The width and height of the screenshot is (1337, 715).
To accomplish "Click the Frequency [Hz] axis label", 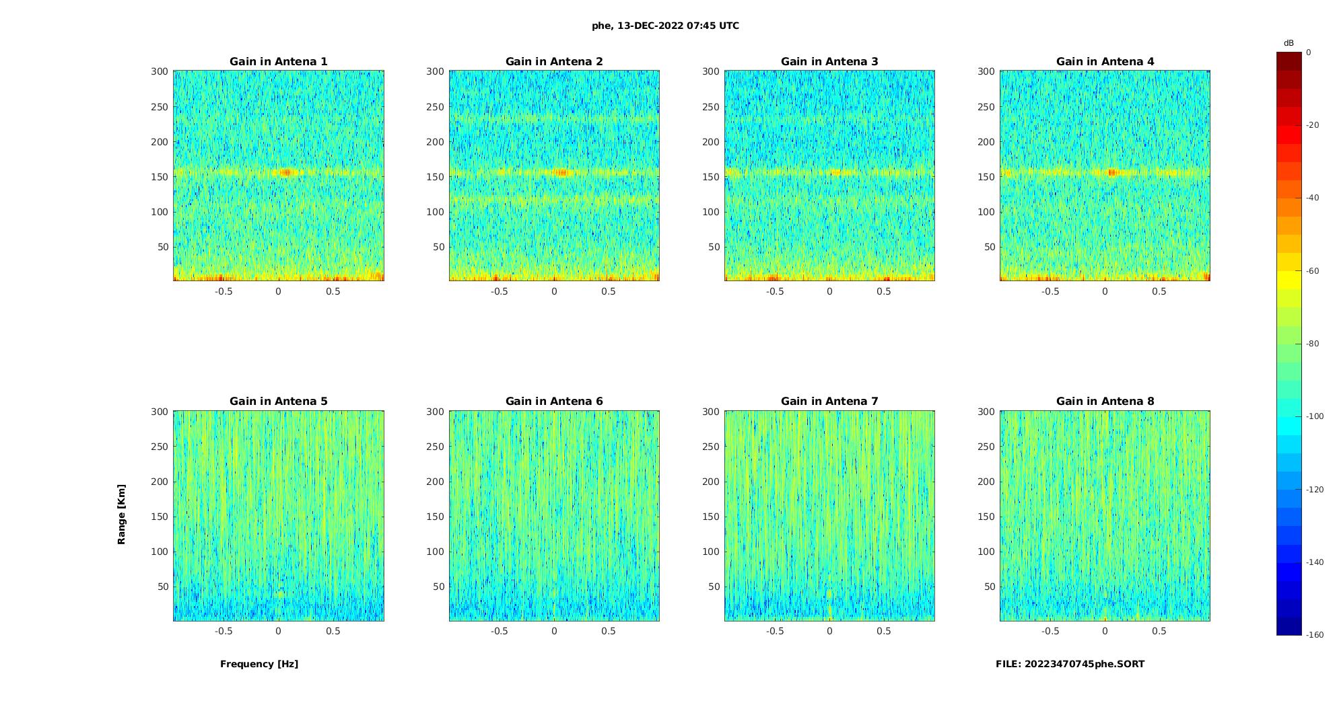I will 259,664.
